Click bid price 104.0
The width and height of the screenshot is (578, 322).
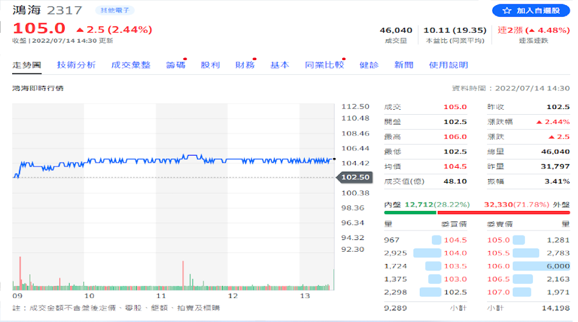coord(455,253)
